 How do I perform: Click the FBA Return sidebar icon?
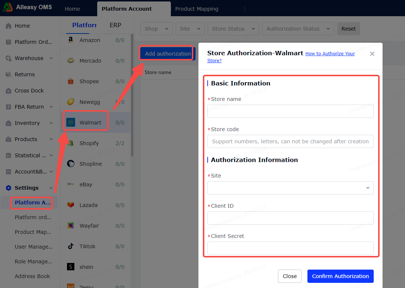[8, 107]
